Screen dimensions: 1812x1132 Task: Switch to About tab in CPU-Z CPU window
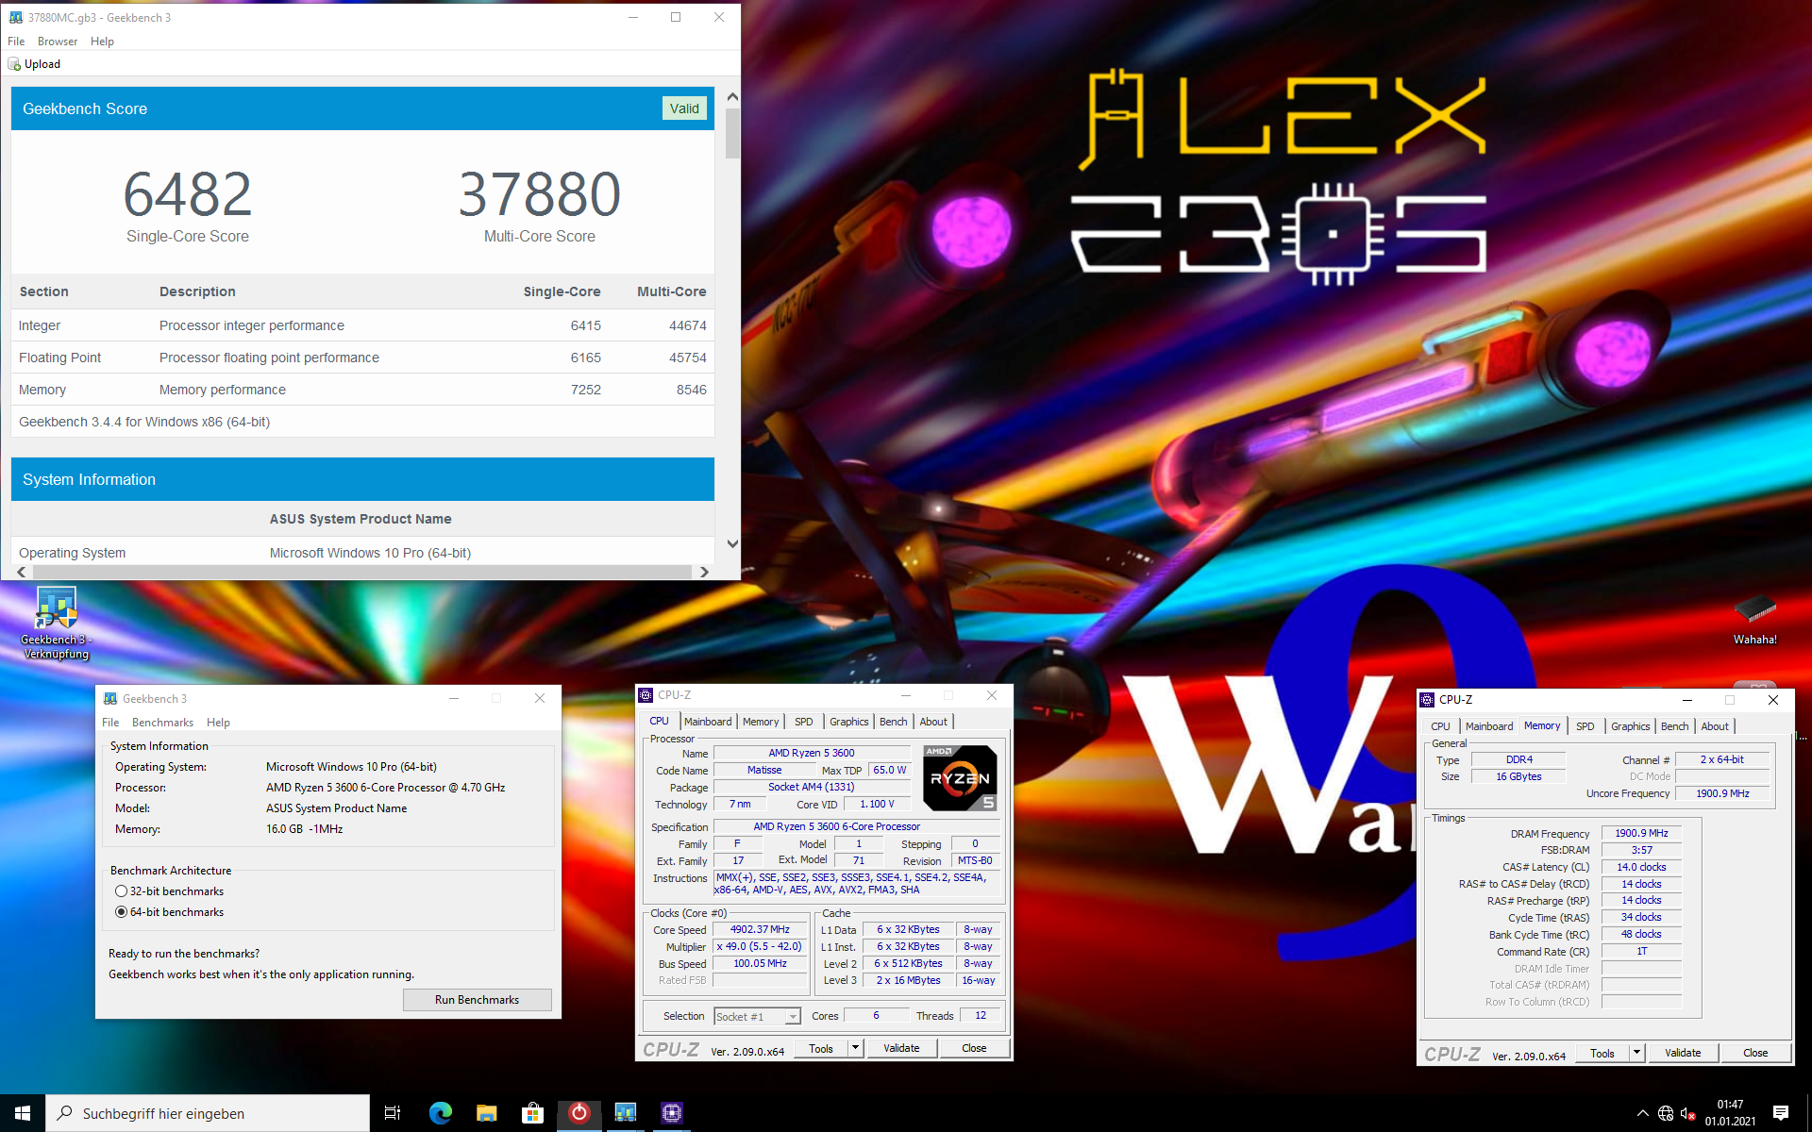933,722
